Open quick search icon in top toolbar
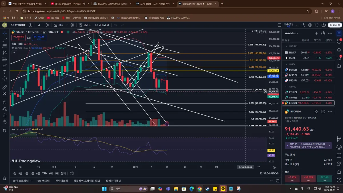The height and width of the screenshot is (193, 343). point(303,25)
